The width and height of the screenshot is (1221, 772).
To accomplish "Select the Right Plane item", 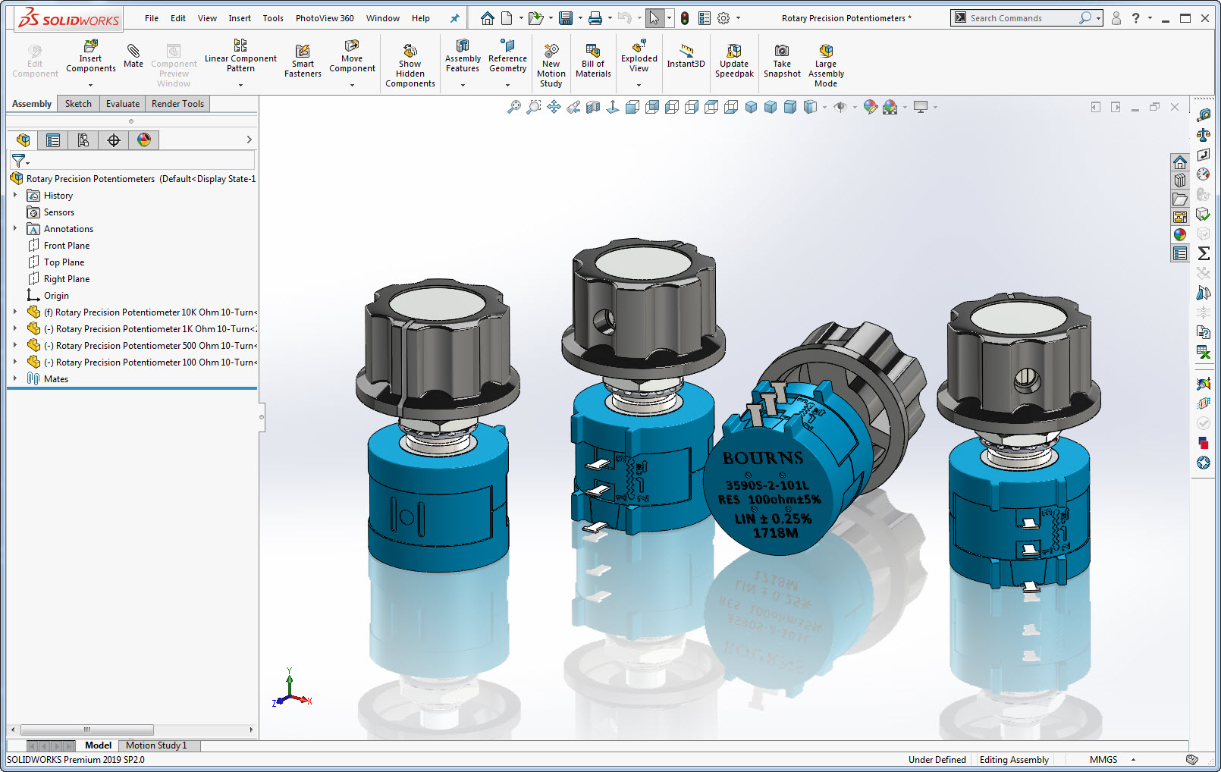I will (67, 279).
